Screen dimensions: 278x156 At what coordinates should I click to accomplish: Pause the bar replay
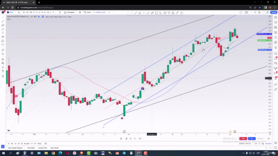pyautogui.click(x=126, y=139)
